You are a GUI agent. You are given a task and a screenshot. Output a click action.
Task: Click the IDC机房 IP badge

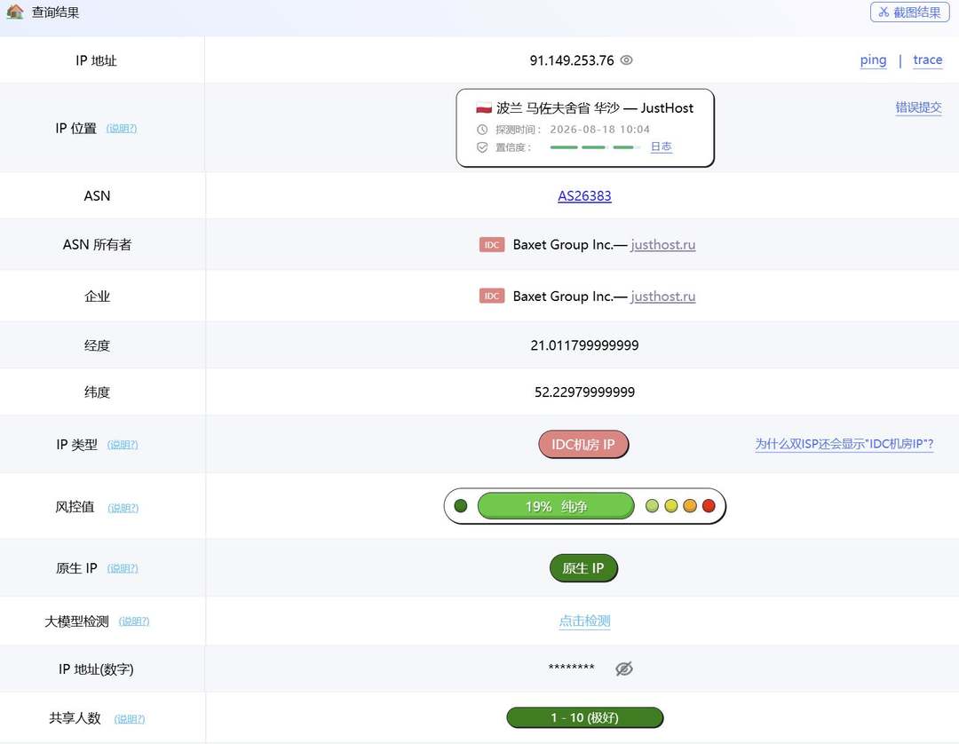click(x=583, y=445)
